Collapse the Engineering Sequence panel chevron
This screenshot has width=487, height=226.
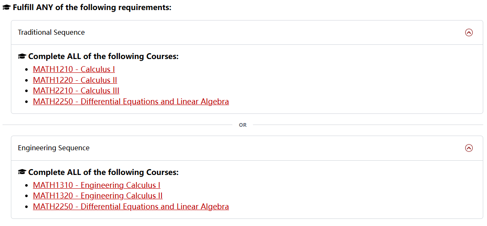coord(469,148)
